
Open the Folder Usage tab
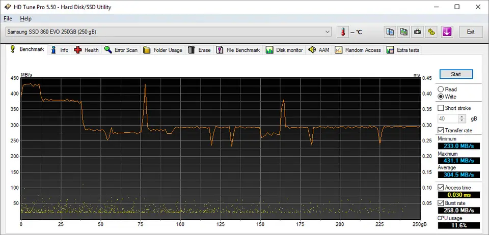click(162, 50)
